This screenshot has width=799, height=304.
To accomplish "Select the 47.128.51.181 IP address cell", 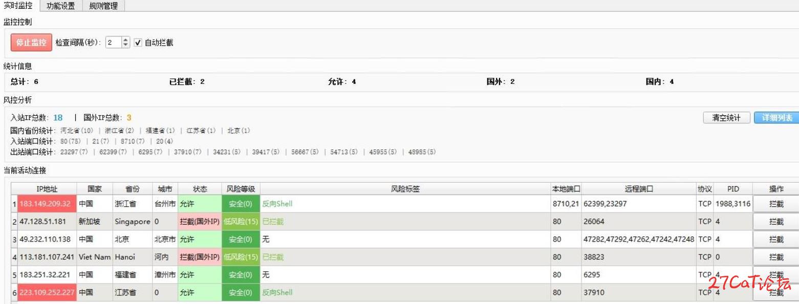I will point(43,222).
